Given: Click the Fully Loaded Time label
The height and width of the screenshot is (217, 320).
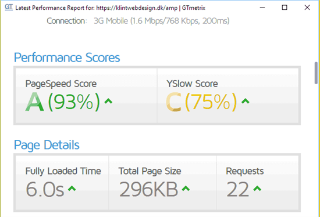Looking at the screenshot, I should click(63, 171).
